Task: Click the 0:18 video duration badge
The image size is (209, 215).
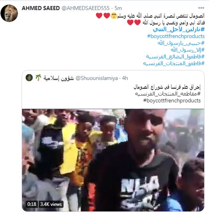Action: (32, 204)
